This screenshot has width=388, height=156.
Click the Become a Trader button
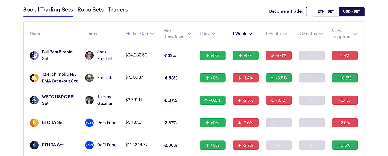[286, 12]
